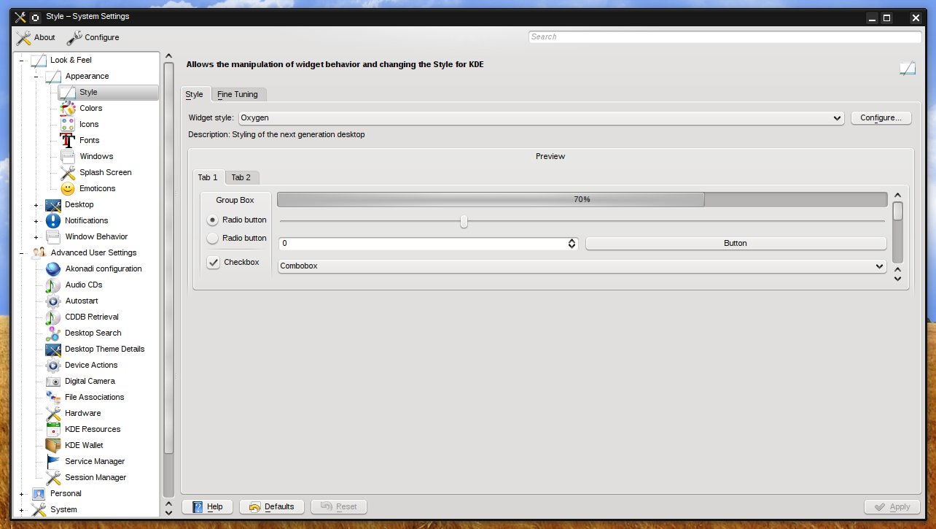Screen dimensions: 936x529
Task: Select the Emoticons smiley icon
Action: point(68,188)
